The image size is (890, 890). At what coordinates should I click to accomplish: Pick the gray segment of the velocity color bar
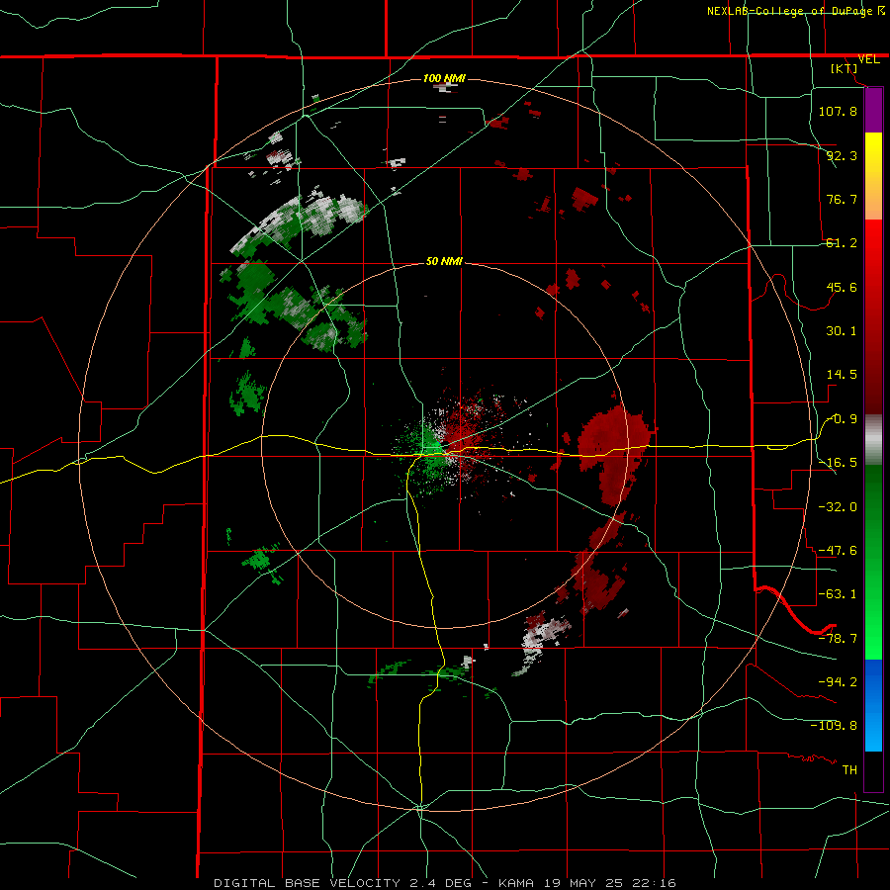873,439
